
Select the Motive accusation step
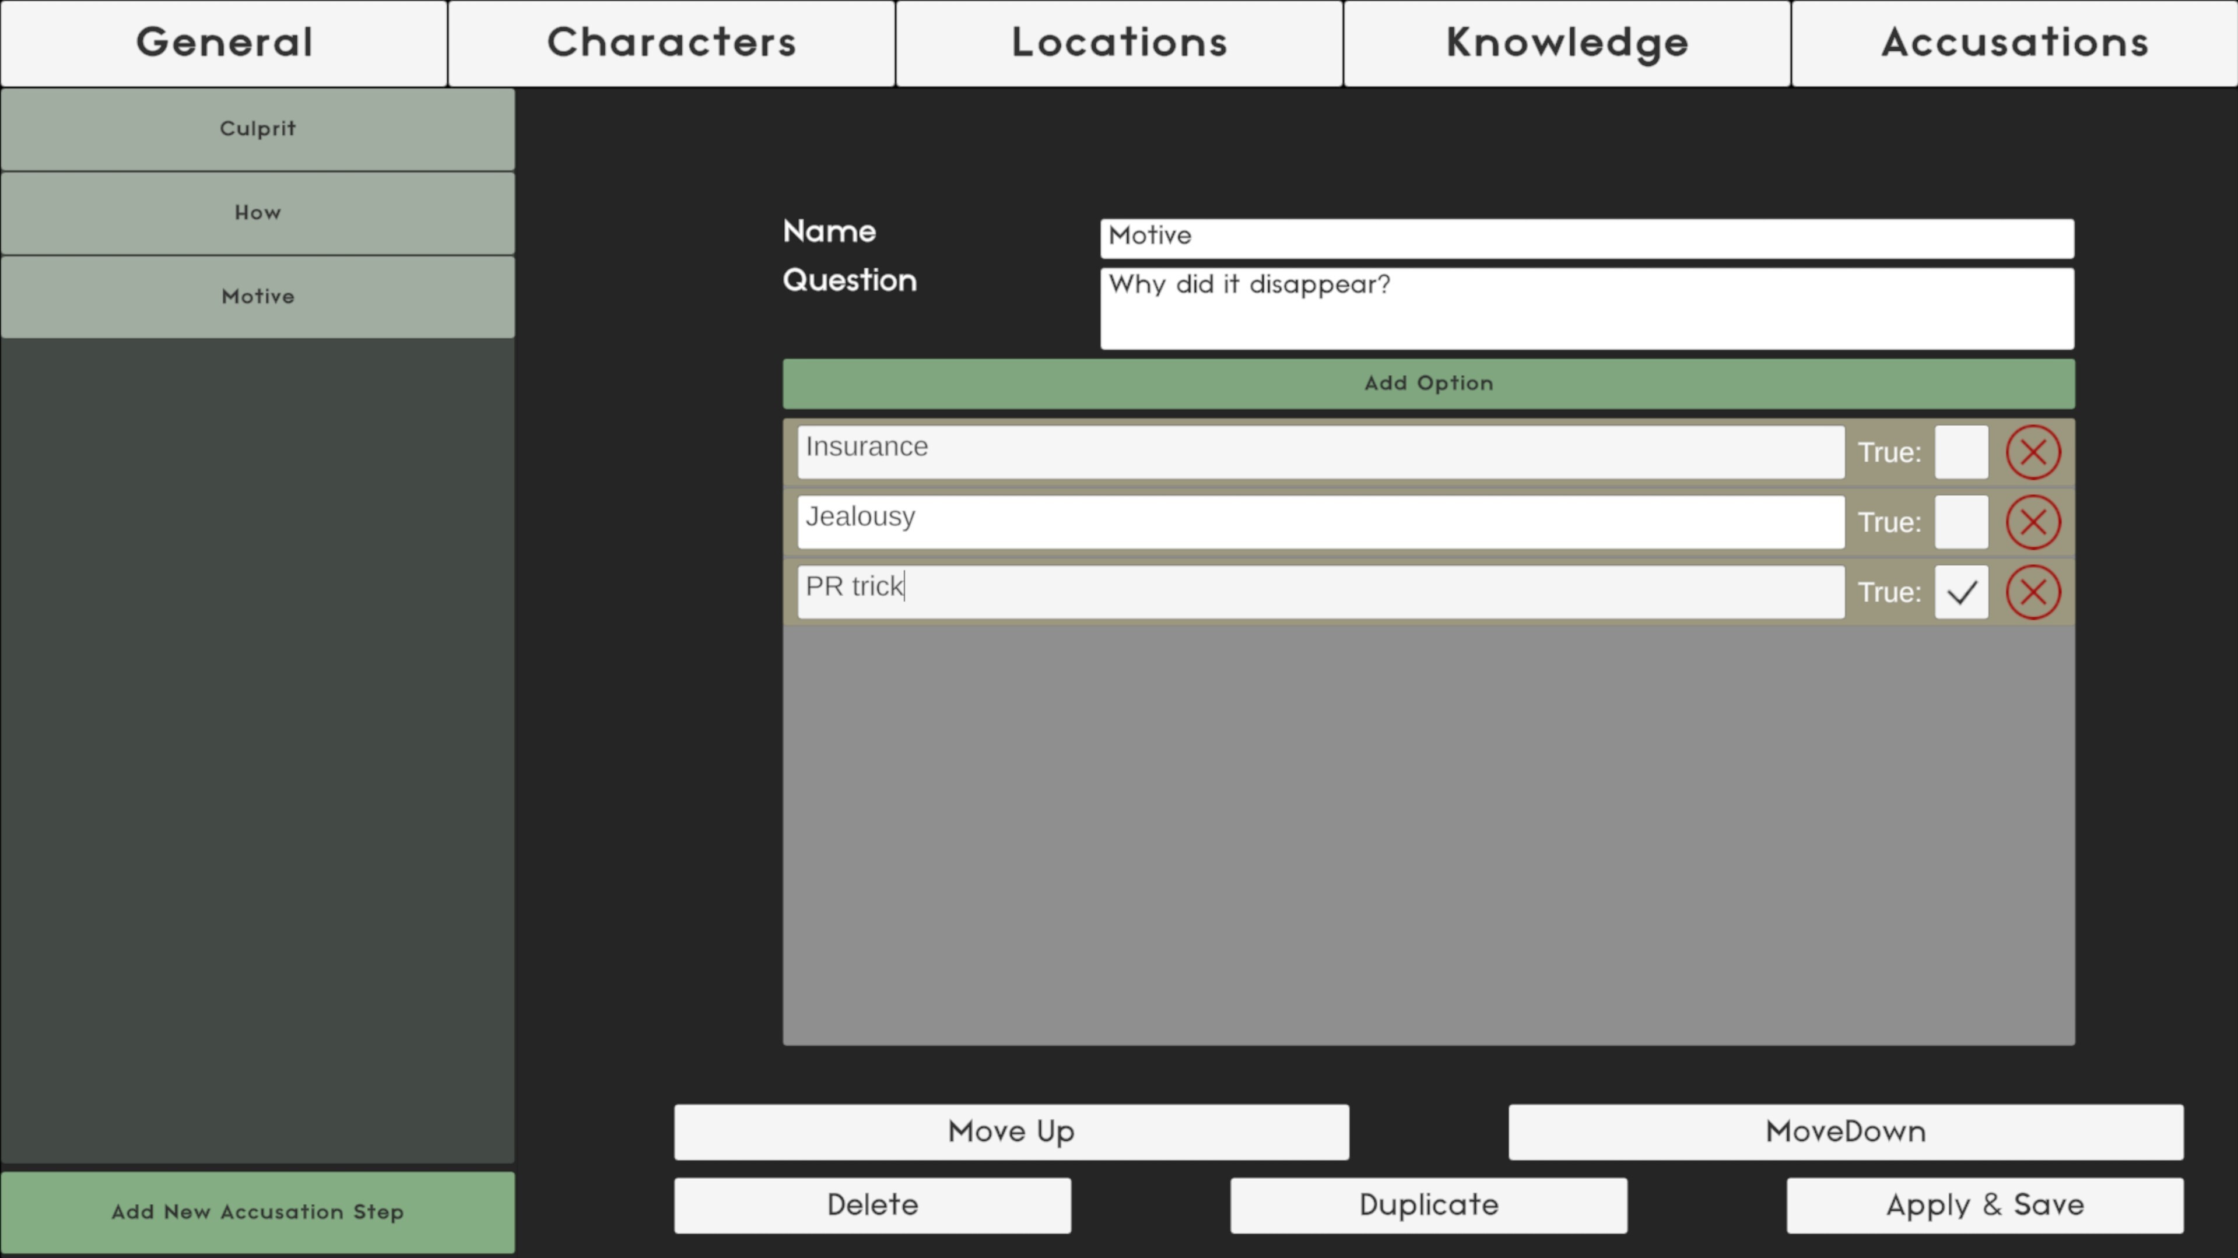[x=257, y=297]
